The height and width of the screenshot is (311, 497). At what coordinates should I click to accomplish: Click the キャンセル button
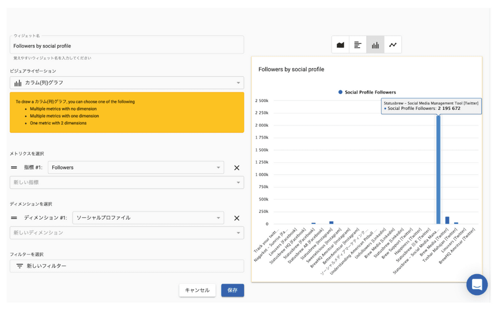tap(197, 290)
